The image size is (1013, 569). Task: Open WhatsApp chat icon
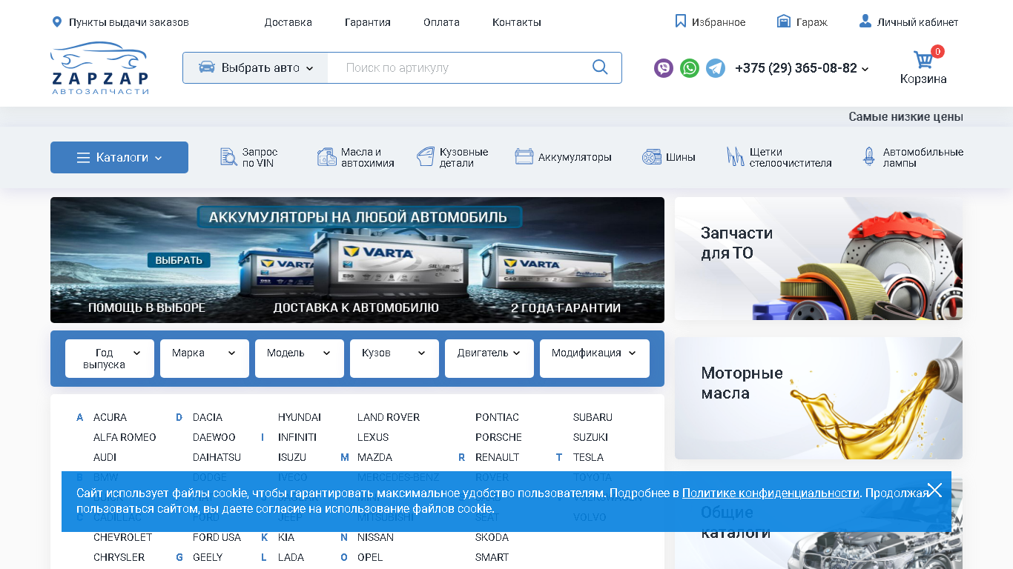[690, 68]
